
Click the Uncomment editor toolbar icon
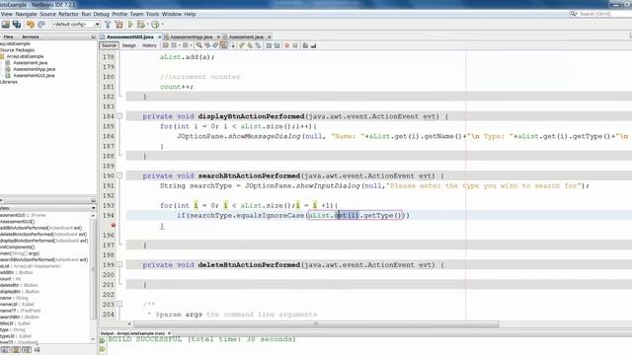(x=313, y=45)
